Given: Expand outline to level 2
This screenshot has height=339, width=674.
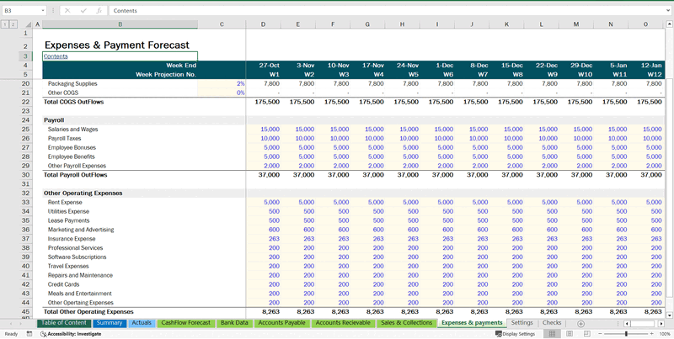Looking at the screenshot, I should coord(13,24).
